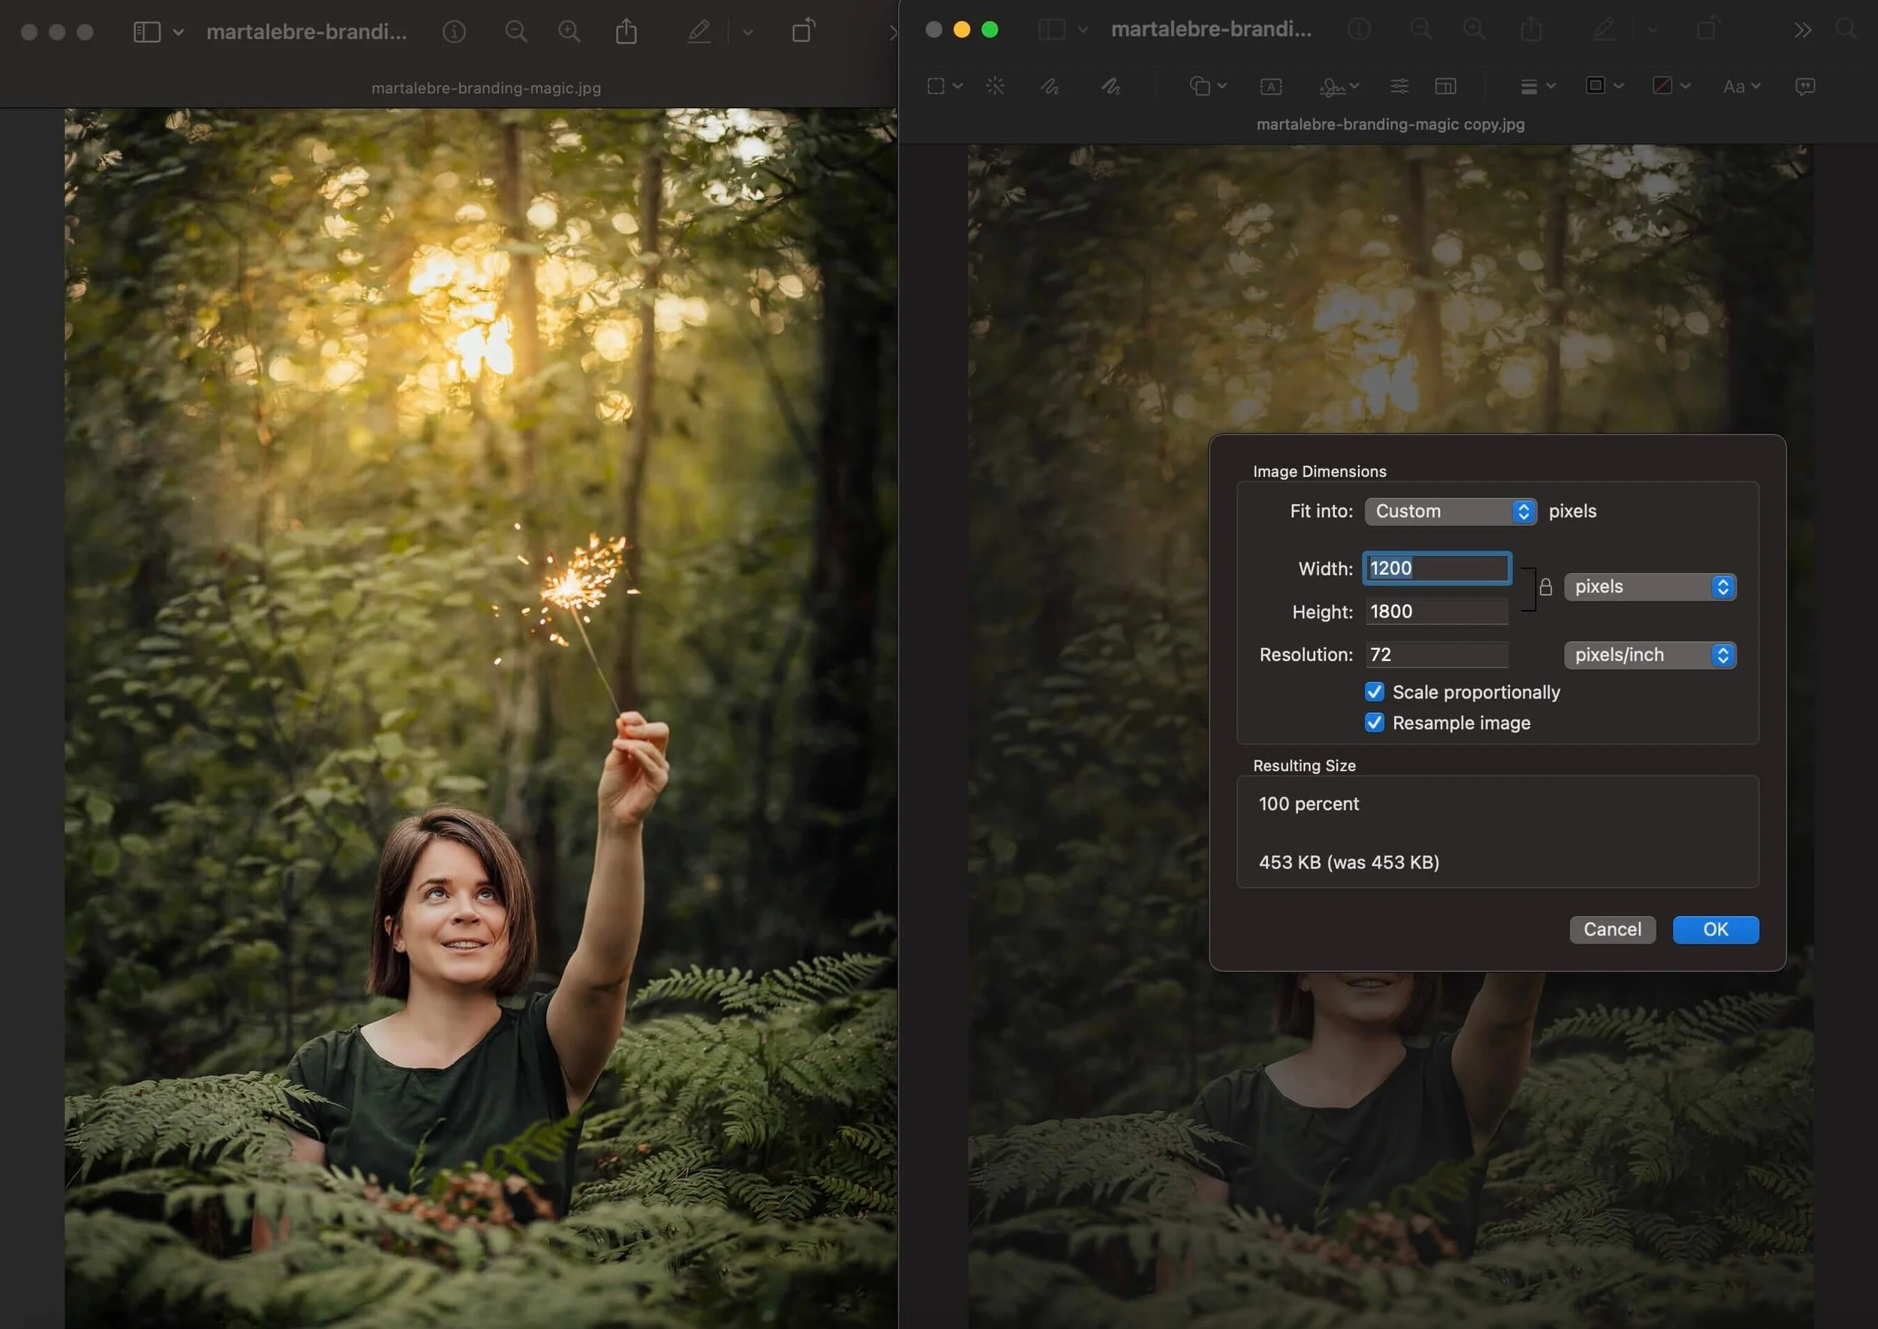
Task: Click the Rotate icon in left window
Action: pyautogui.click(x=803, y=32)
